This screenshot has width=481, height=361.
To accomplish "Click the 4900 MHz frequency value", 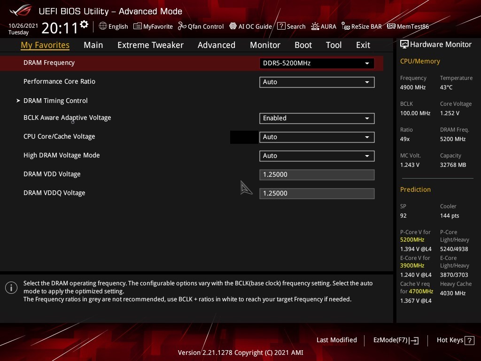I will point(413,87).
